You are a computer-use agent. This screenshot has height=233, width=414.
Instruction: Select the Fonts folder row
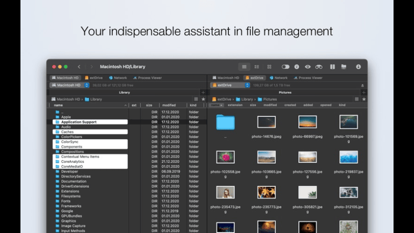pyautogui.click(x=127, y=201)
